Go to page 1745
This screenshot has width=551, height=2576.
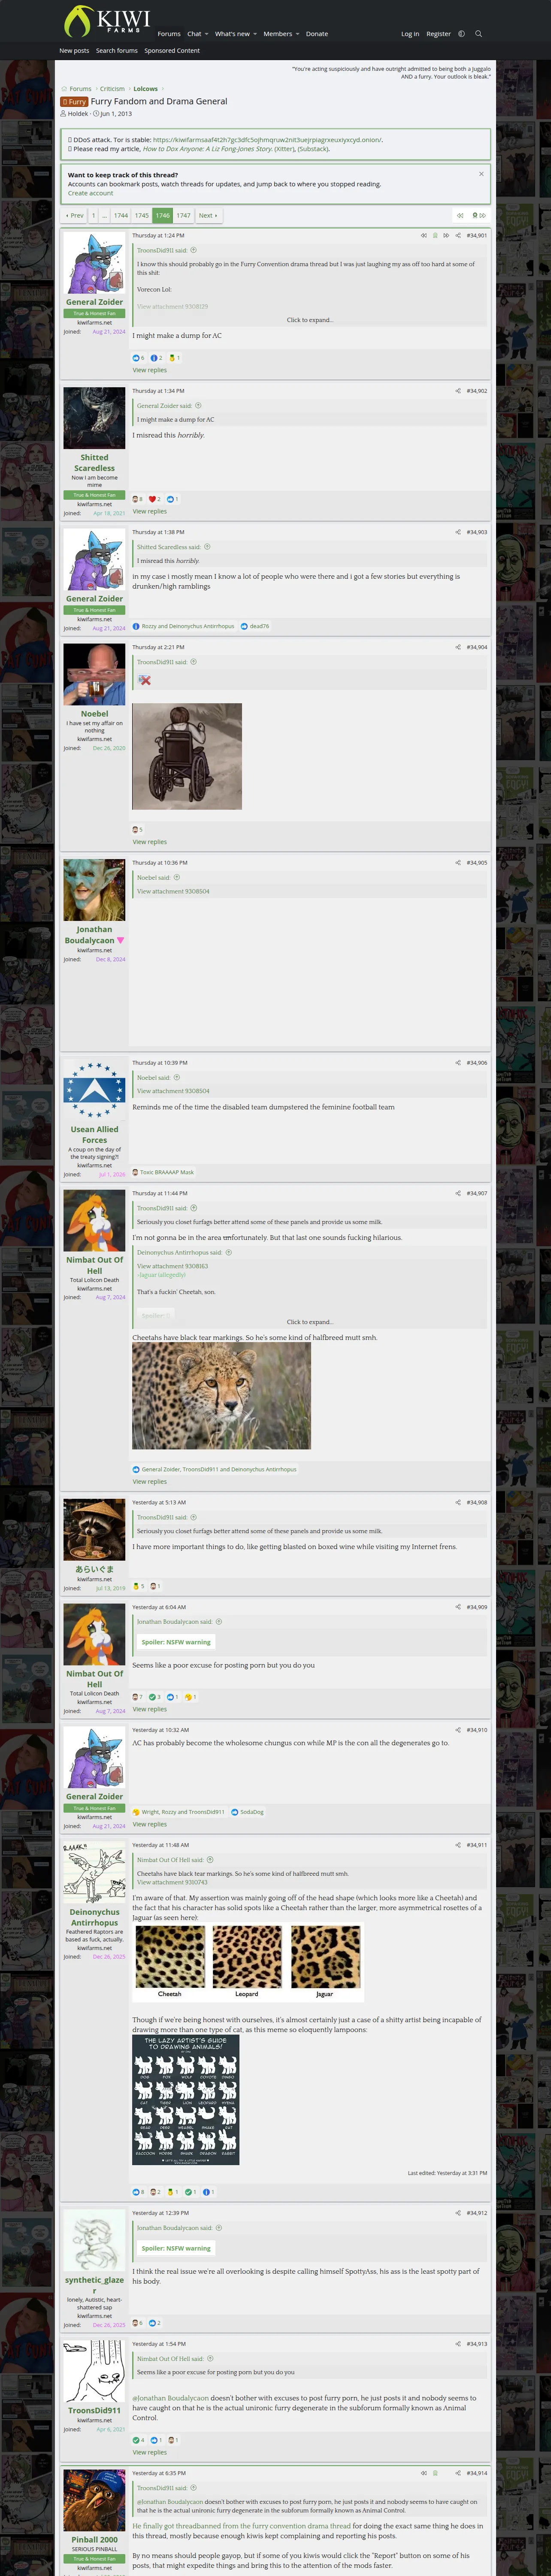pos(142,215)
